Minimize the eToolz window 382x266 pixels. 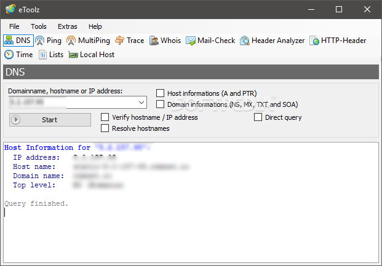[311, 9]
